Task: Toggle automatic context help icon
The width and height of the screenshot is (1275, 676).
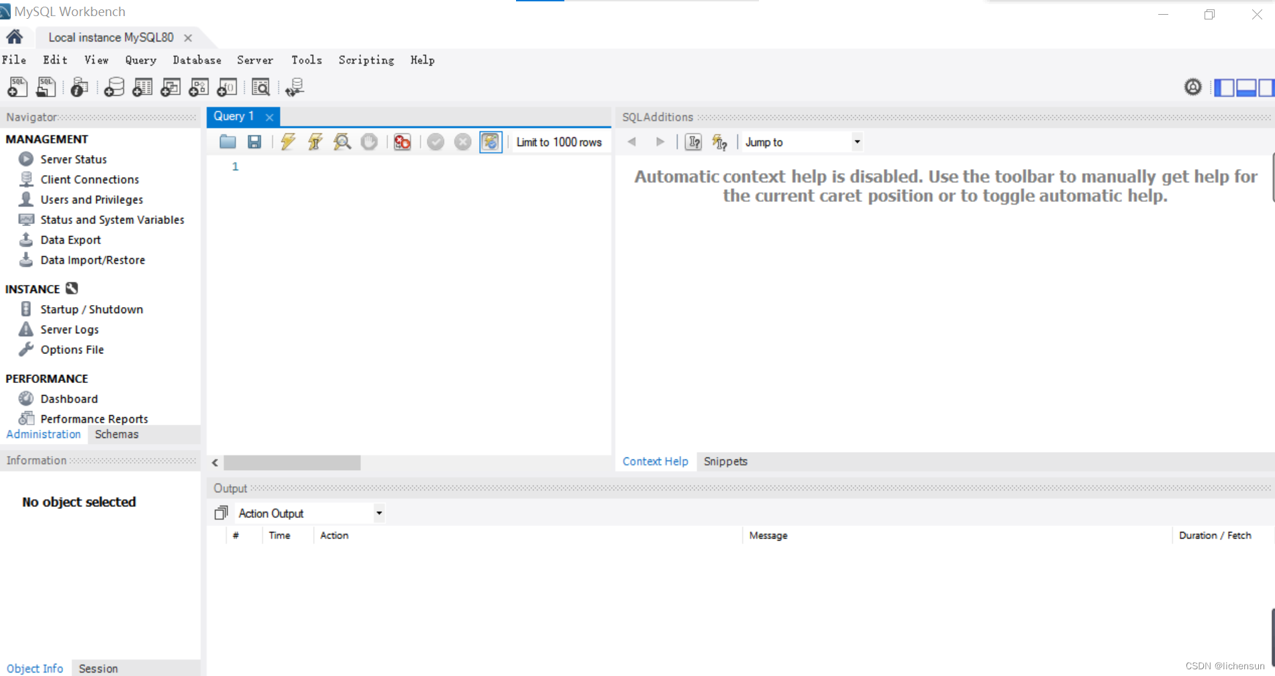Action: tap(719, 142)
